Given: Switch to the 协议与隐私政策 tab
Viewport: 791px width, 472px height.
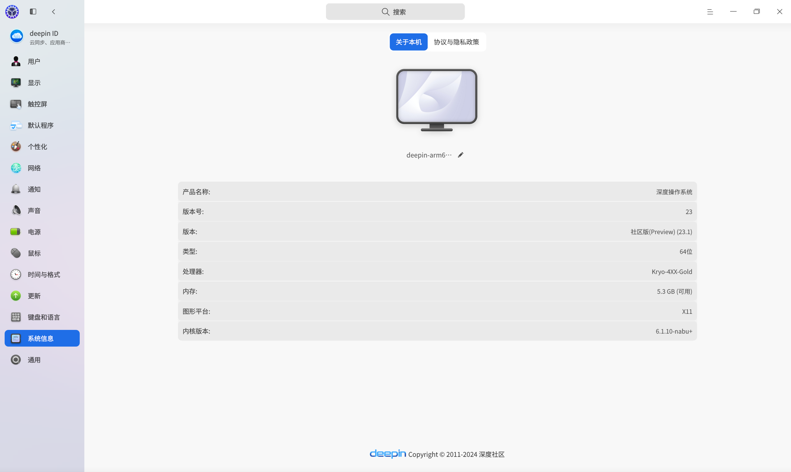Looking at the screenshot, I should click(x=456, y=42).
